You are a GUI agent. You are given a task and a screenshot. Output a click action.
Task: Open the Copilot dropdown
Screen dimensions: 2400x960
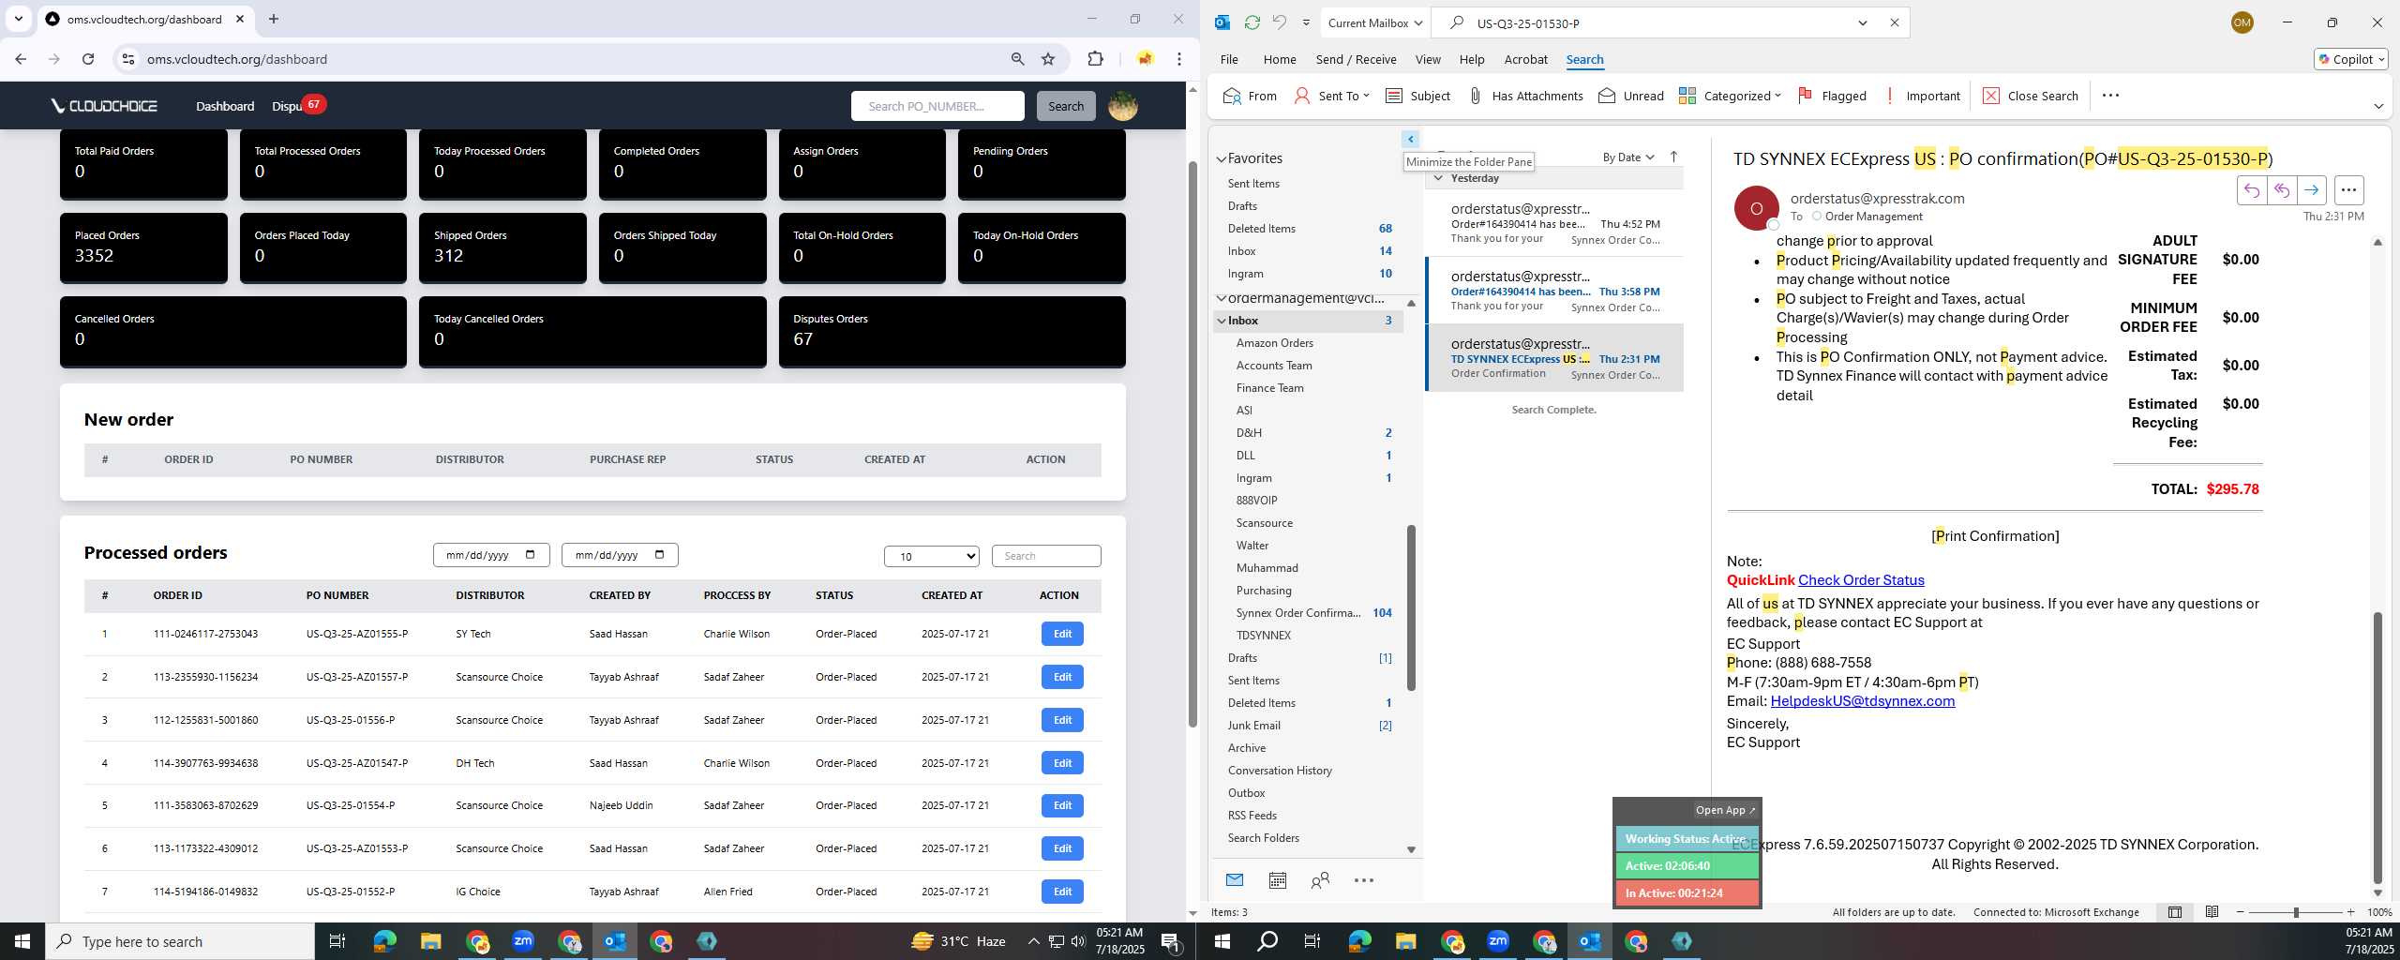(2350, 59)
